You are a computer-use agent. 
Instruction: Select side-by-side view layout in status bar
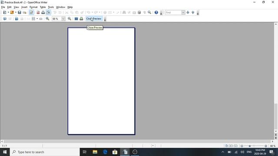point(231,146)
